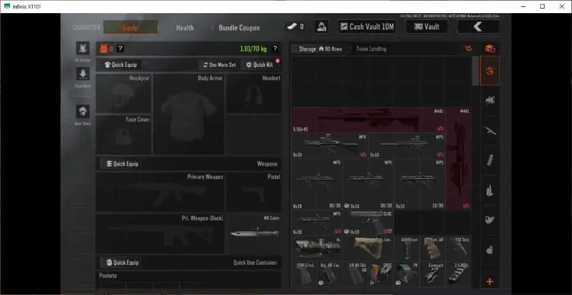Select the FAL Grip attachment

coord(458,248)
